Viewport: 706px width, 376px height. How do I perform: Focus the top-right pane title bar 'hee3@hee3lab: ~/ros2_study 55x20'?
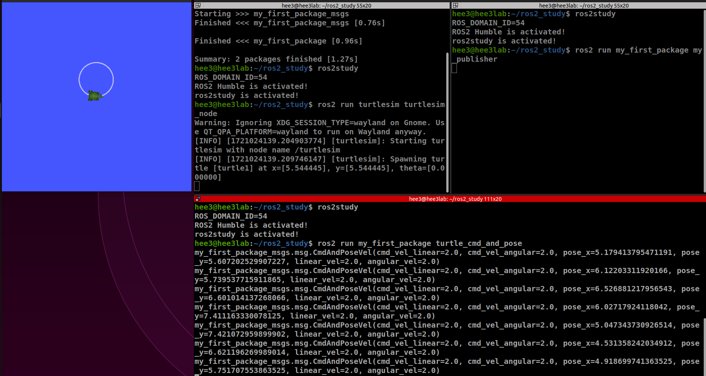point(584,5)
